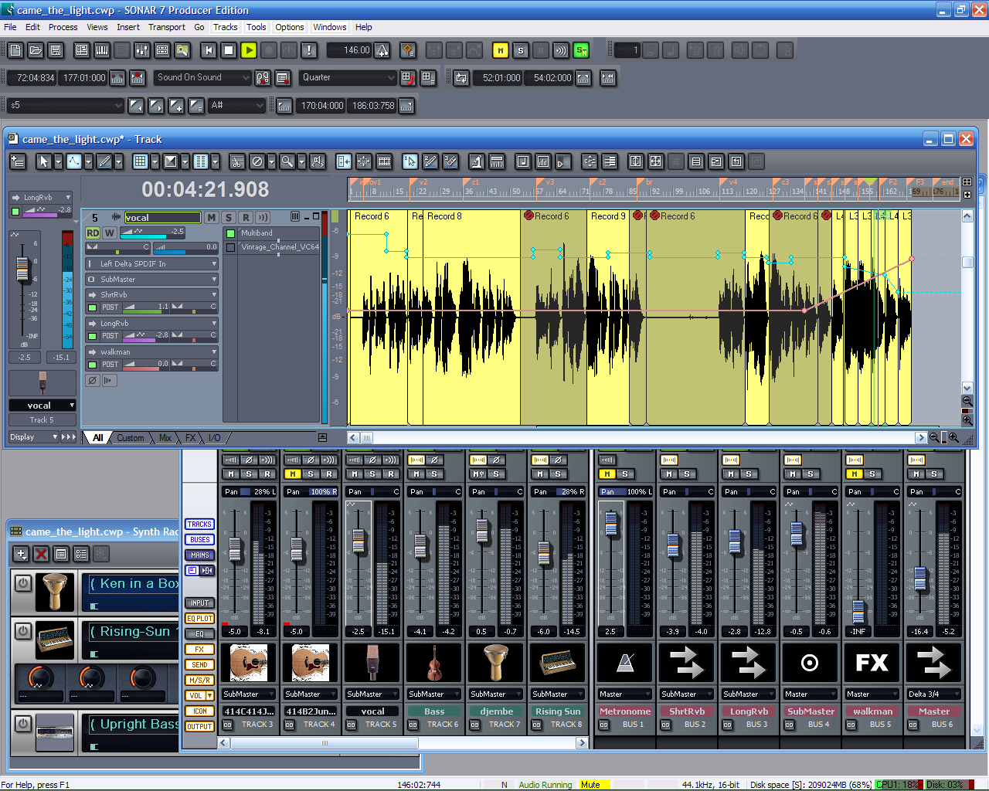Open the Transport menu
Viewport: 989px width, 791px height.
[x=167, y=27]
